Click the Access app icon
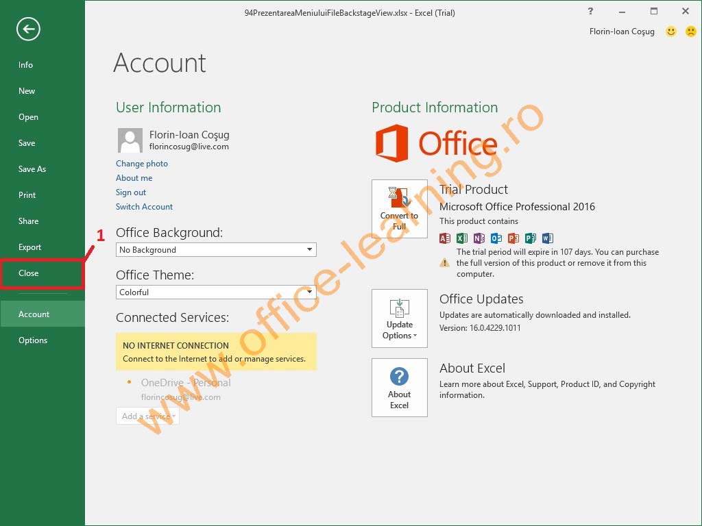 coord(444,238)
